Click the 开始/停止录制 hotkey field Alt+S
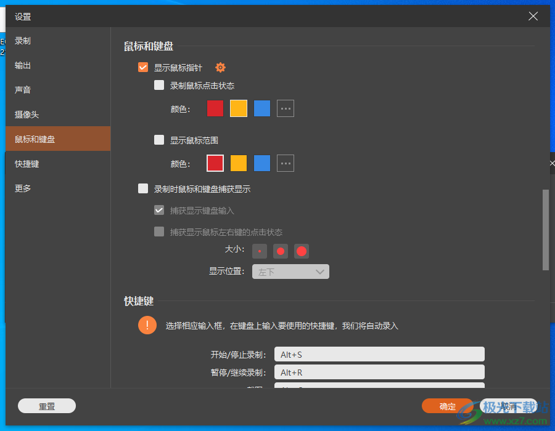 coord(379,354)
